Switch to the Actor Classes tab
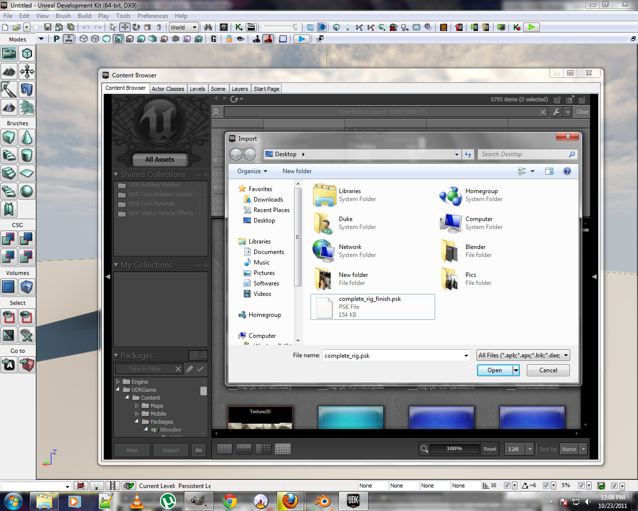The width and height of the screenshot is (638, 511). point(168,89)
